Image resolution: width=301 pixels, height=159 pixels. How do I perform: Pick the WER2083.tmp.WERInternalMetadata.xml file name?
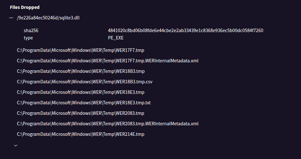tap(157, 124)
